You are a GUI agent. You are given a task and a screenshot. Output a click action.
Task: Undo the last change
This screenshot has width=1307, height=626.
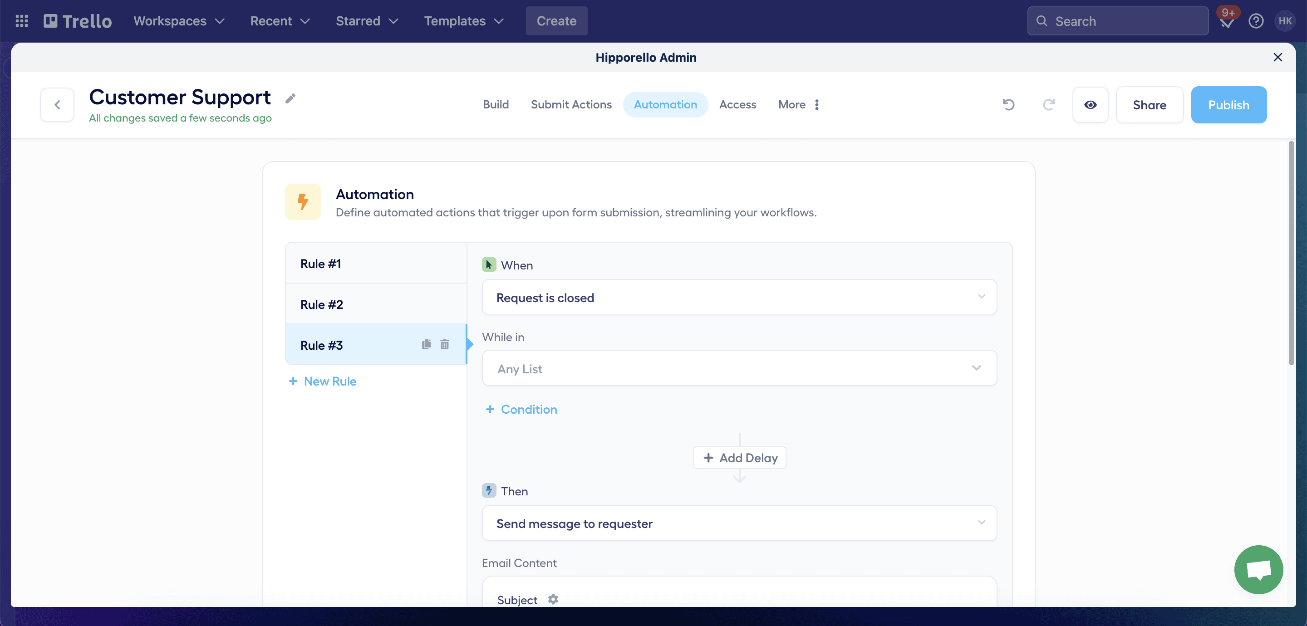1008,104
